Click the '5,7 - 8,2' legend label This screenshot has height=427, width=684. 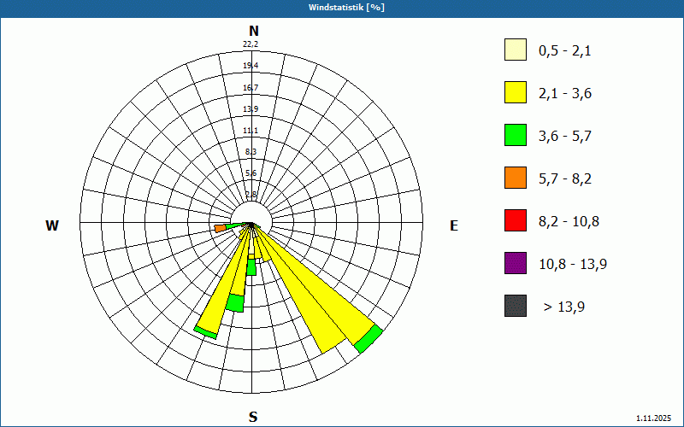[x=565, y=179]
